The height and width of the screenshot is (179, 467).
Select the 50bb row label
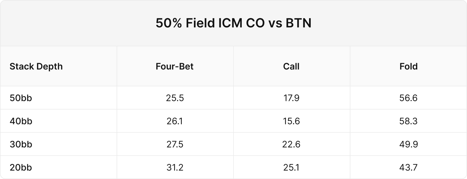point(21,98)
